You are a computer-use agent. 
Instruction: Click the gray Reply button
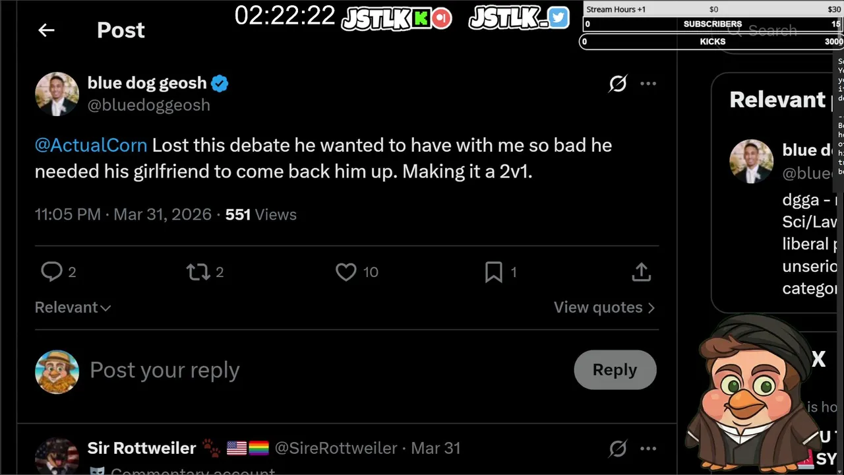(615, 369)
